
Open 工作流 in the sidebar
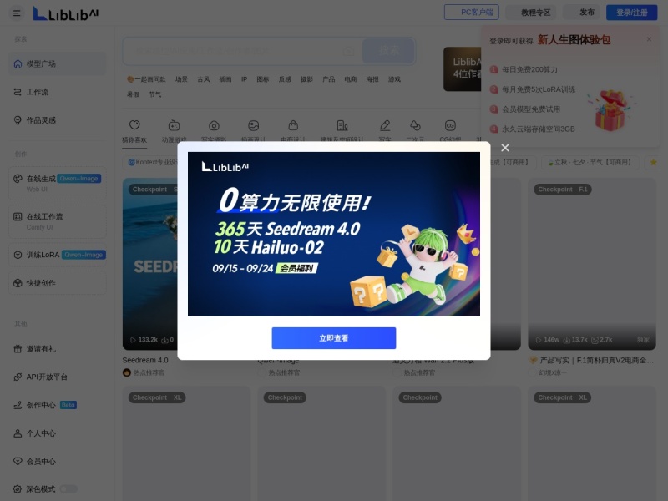(58, 92)
